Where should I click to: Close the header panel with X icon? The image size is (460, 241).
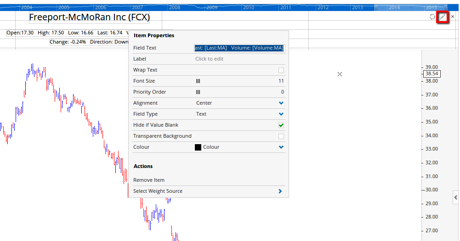pyautogui.click(x=453, y=17)
